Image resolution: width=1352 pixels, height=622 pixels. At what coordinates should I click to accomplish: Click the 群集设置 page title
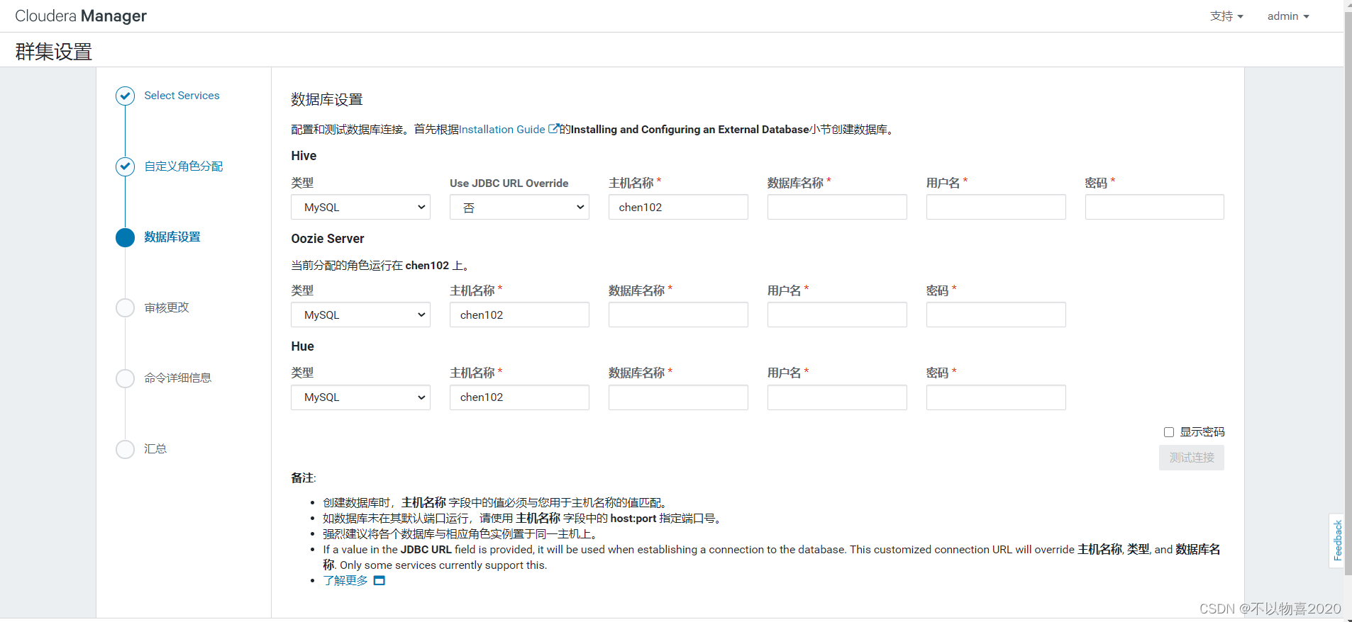tap(54, 52)
